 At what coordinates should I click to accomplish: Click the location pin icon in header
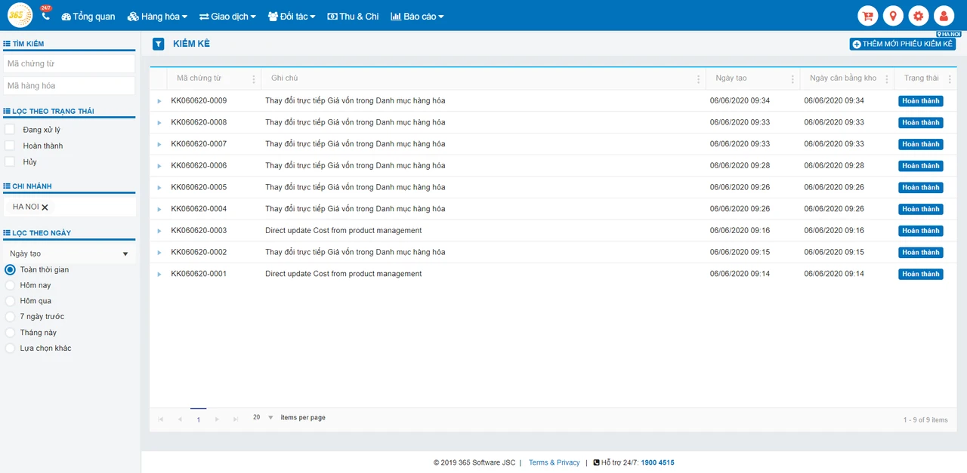pyautogui.click(x=893, y=16)
